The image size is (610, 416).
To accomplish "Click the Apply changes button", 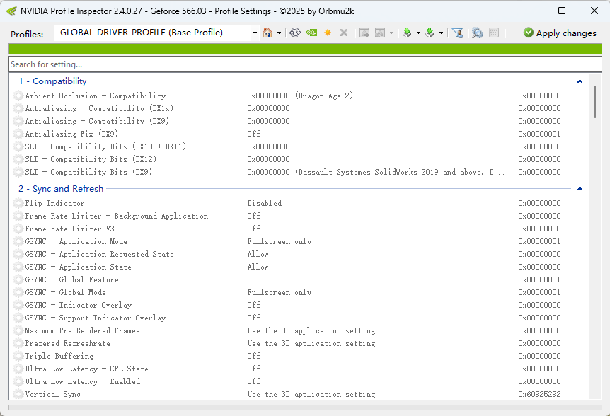I will pos(559,33).
